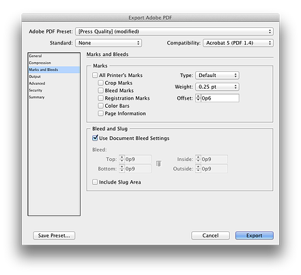This screenshot has height=275, width=301.
Task: Check Page Information checkbox
Action: [x=100, y=113]
